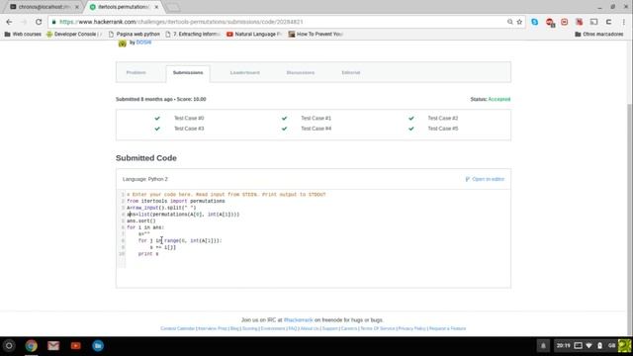633x356 pixels.
Task: Open the Privacy Policy footer link
Action: (412, 328)
